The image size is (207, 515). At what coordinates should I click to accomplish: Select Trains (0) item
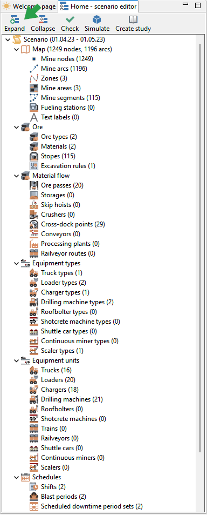click(x=54, y=429)
